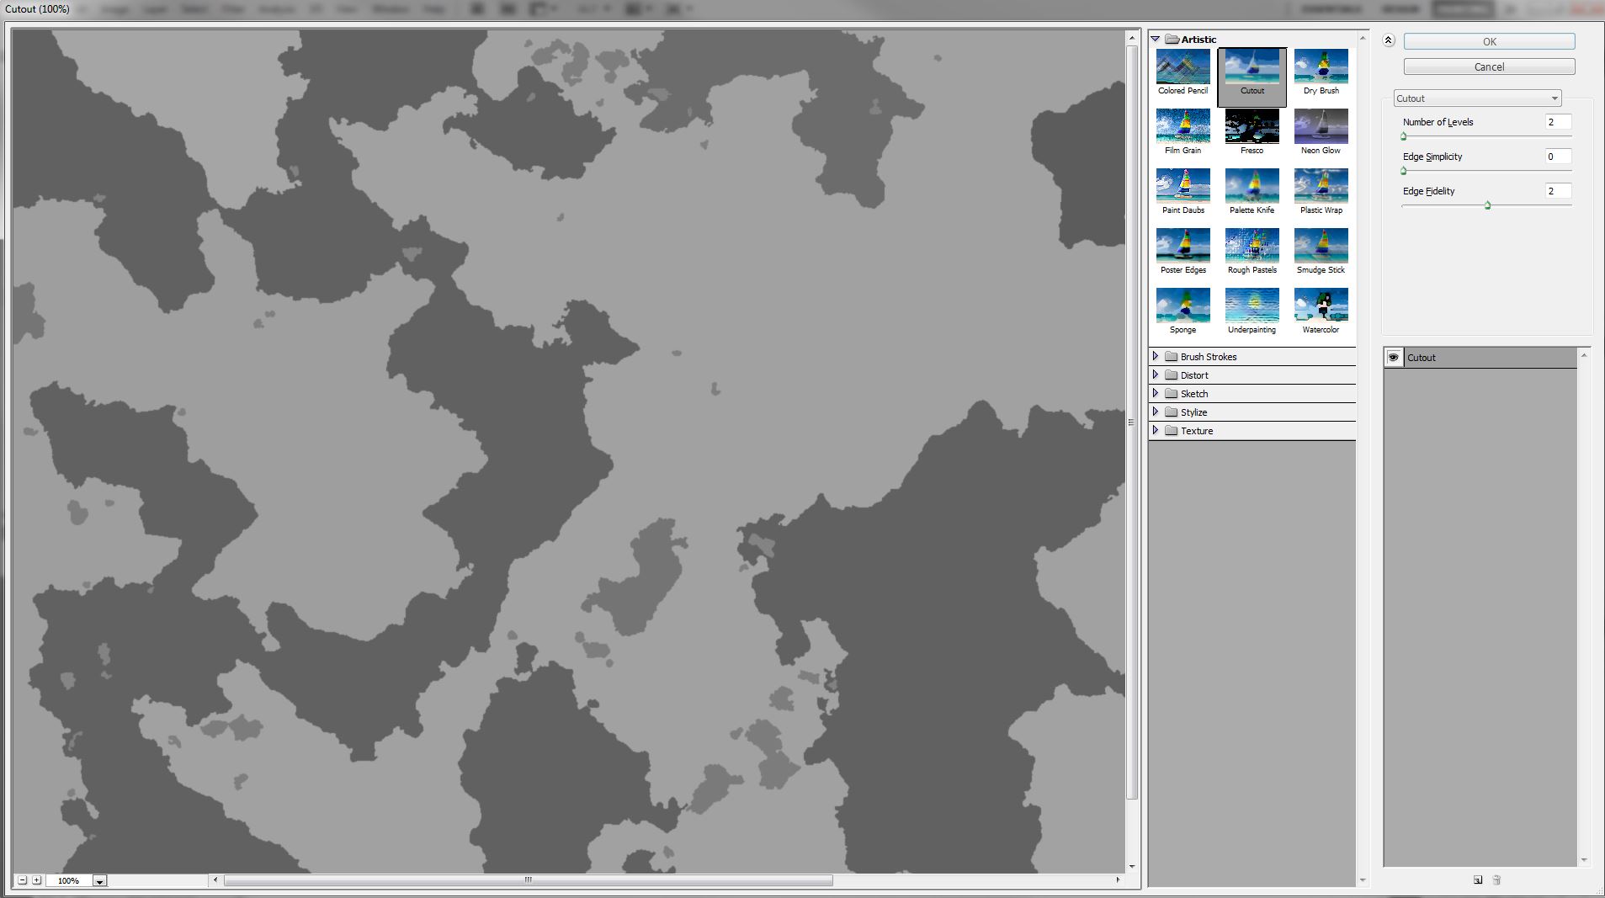This screenshot has height=898, width=1605.
Task: Create a new effect layer
Action: click(x=1477, y=879)
